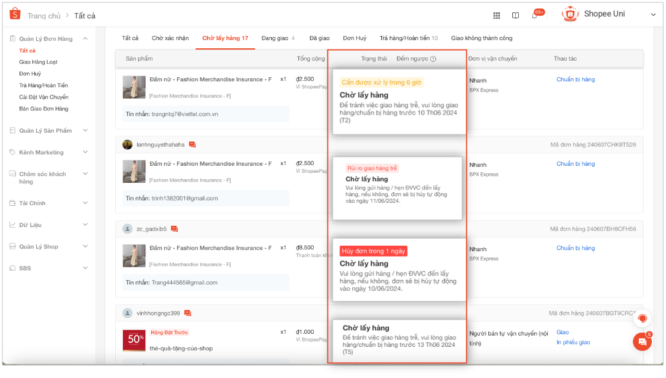Image resolution: width=666 pixels, height=378 pixels.
Task: Open the seller education book icon
Action: pos(515,15)
